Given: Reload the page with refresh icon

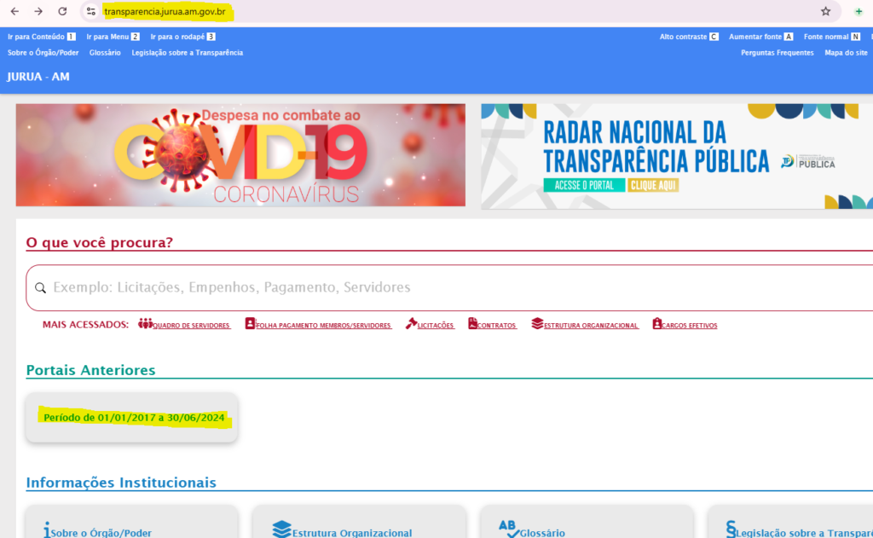Looking at the screenshot, I should coord(62,11).
